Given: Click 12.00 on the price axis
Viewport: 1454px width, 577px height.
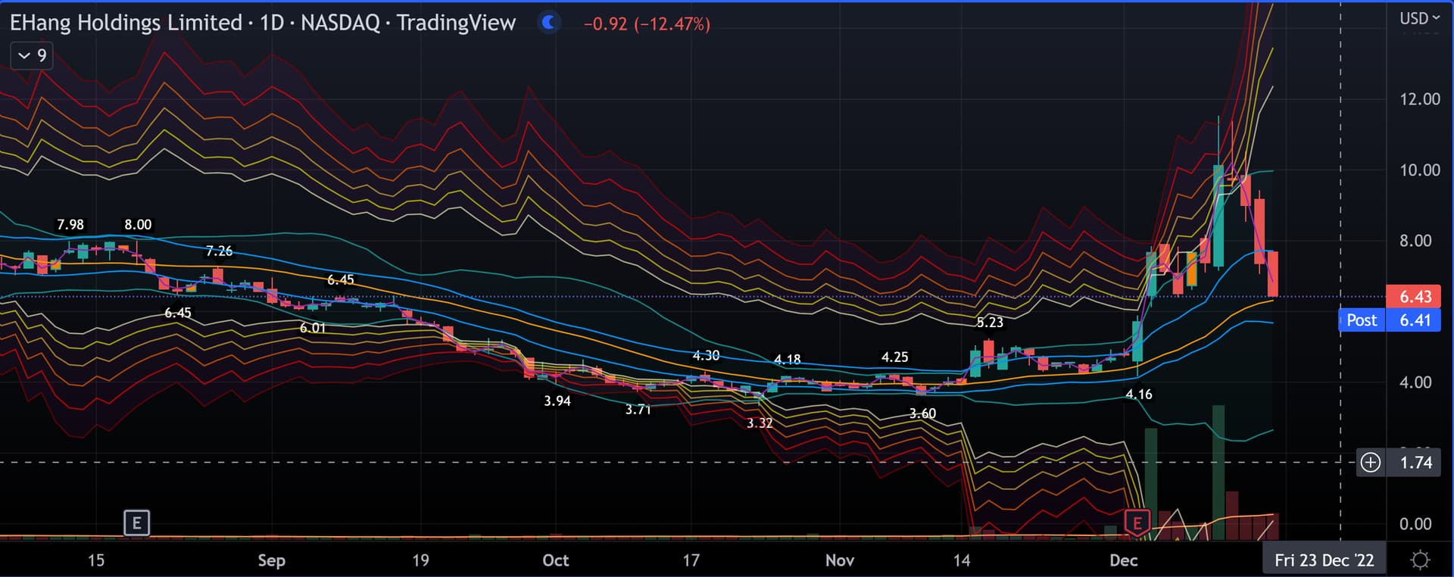Looking at the screenshot, I should tap(1419, 99).
